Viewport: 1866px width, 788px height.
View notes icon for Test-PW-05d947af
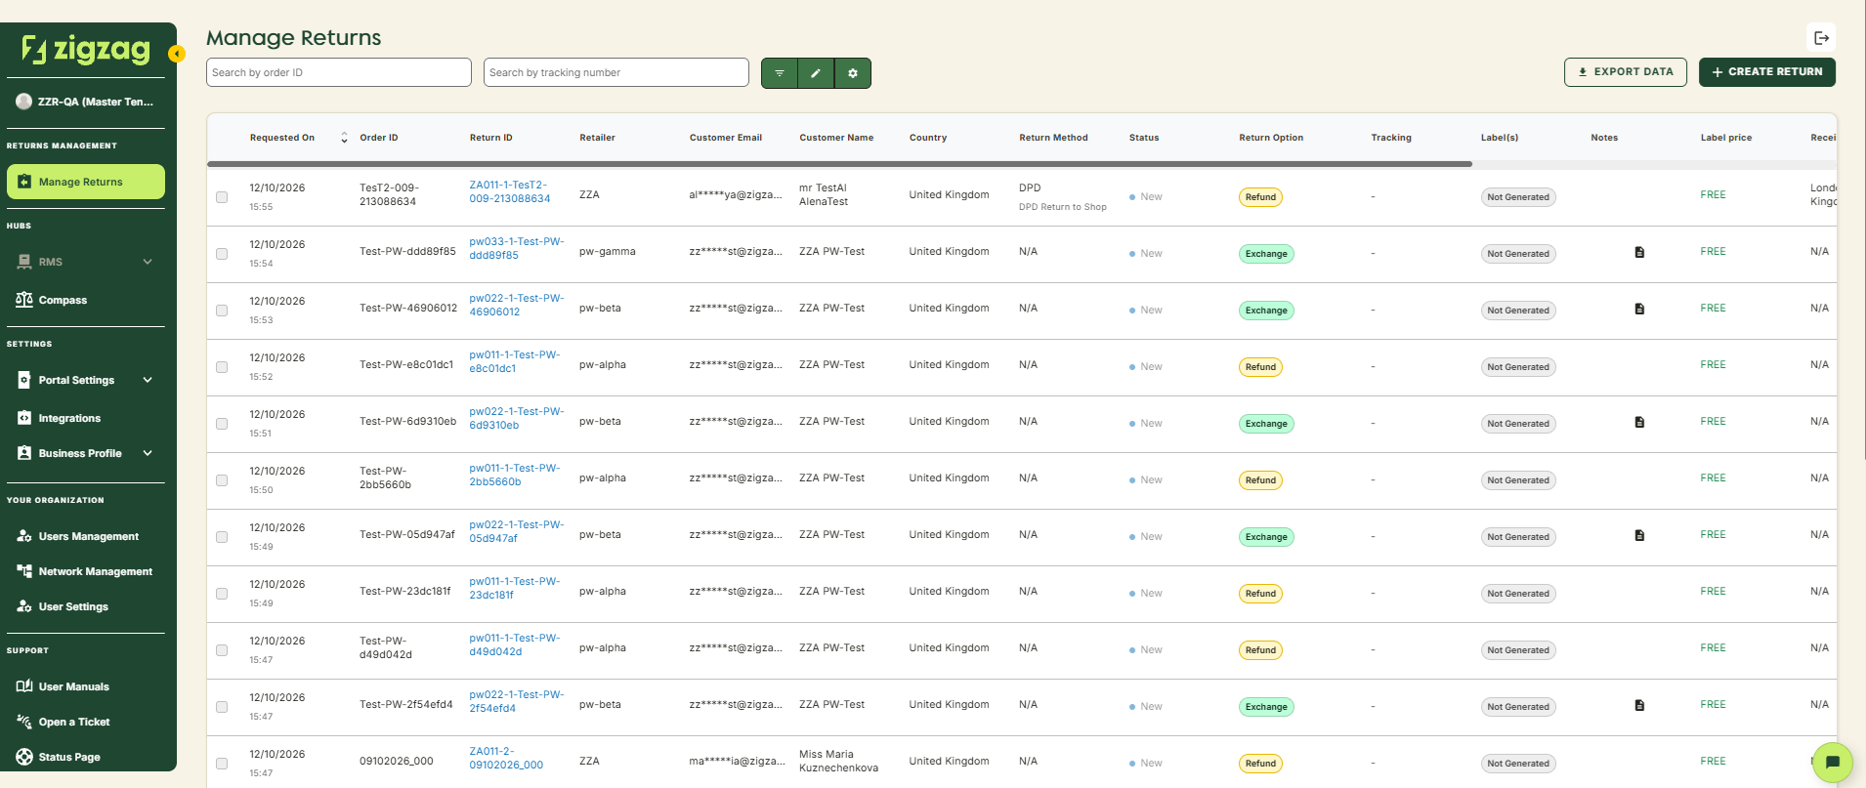[1639, 535]
